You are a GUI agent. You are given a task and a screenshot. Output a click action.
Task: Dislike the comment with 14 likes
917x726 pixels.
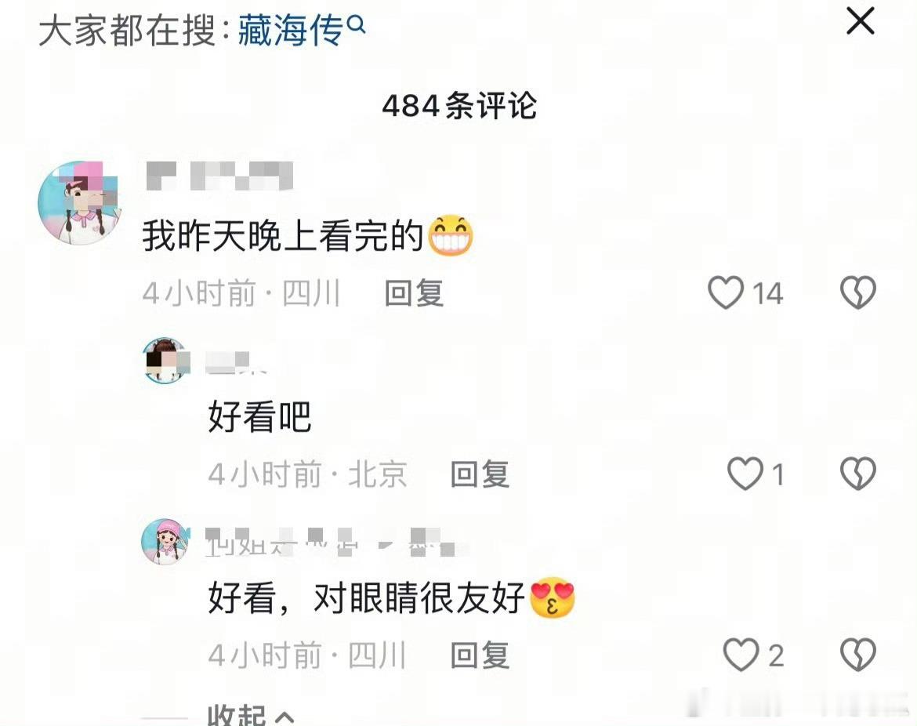click(858, 292)
